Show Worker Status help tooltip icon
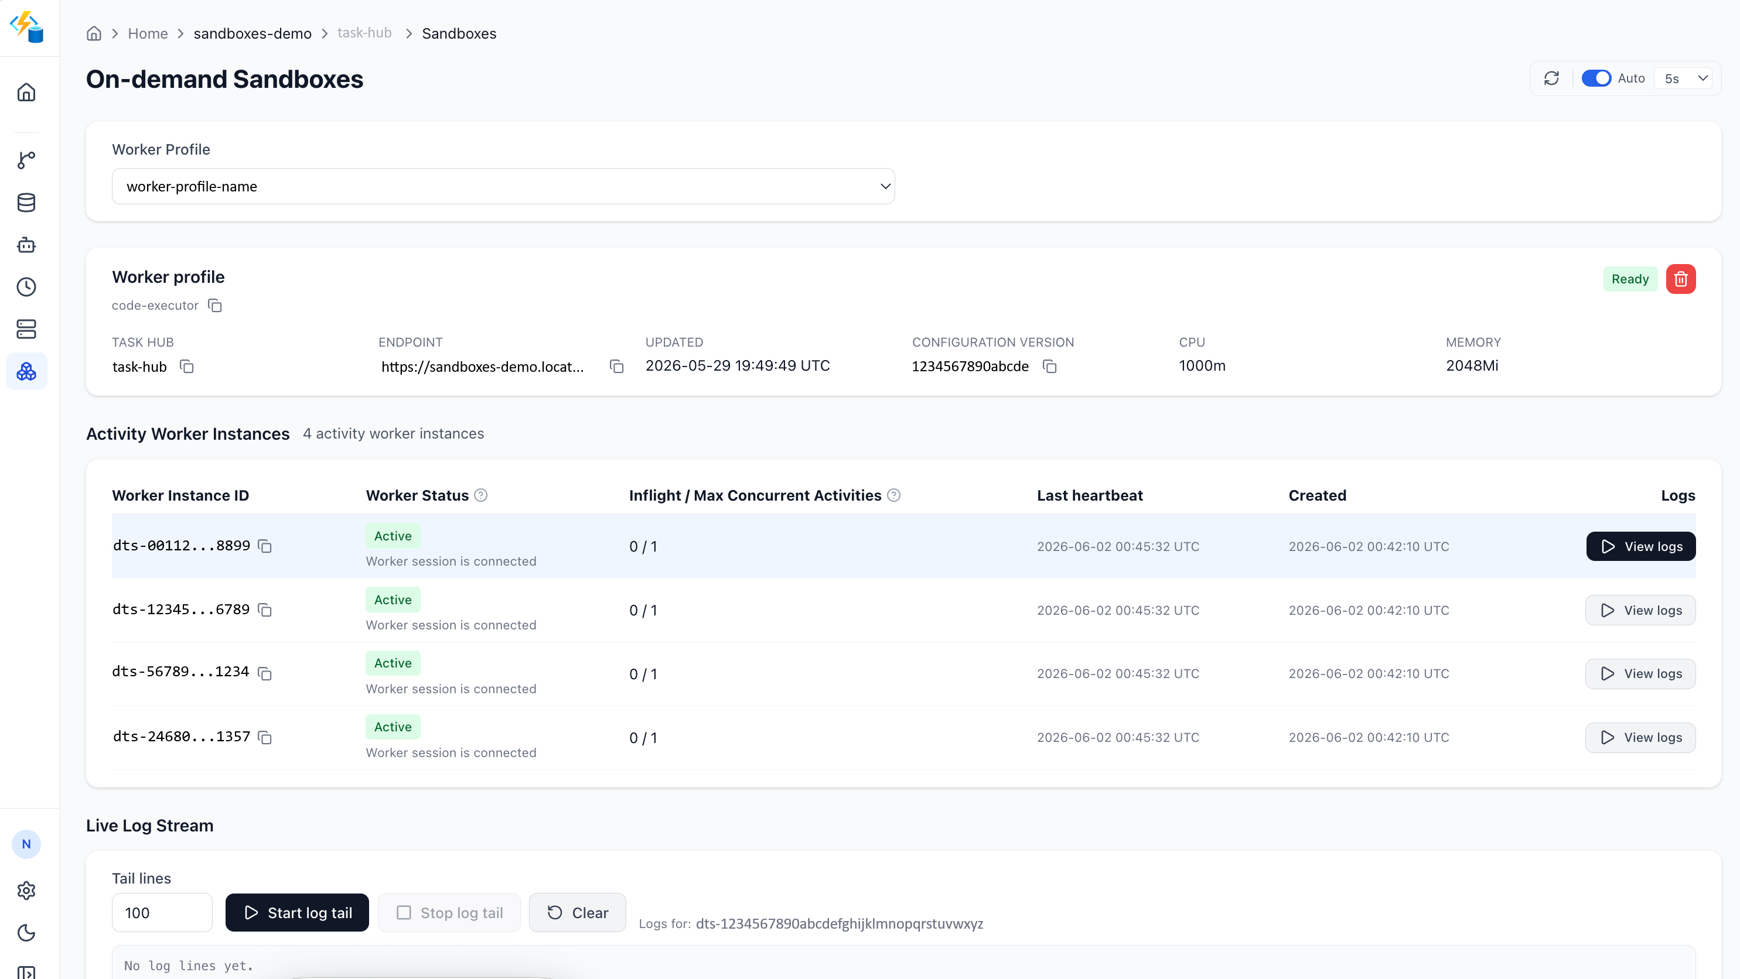1740x979 pixels. click(481, 495)
